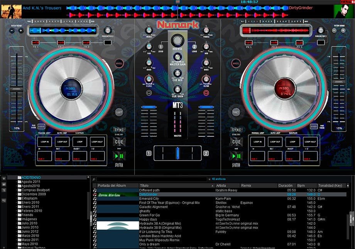Click left deck Treble knob

[x=149, y=30]
